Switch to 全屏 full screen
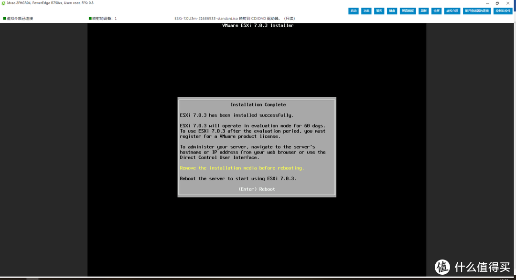The height and width of the screenshot is (280, 516). (x=436, y=11)
